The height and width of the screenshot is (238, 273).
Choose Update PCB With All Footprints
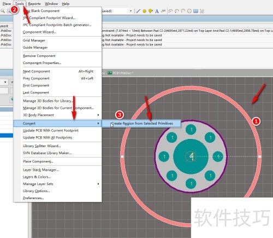click(57, 138)
